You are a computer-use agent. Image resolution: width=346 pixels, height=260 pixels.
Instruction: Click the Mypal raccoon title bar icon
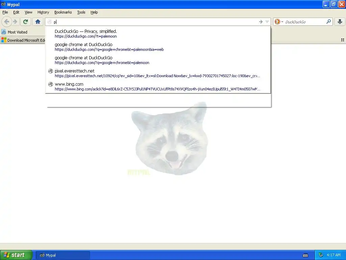point(3,4)
